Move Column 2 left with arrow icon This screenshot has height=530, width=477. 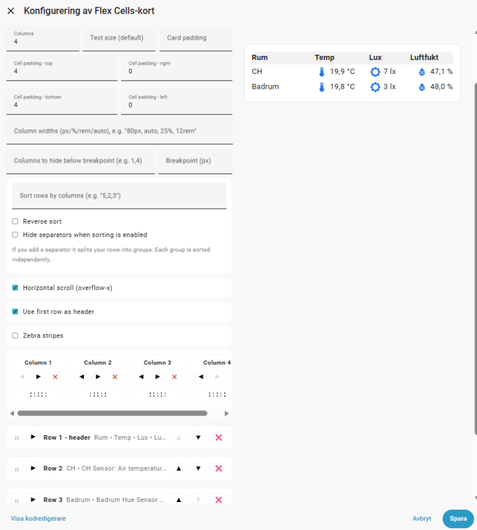click(81, 377)
